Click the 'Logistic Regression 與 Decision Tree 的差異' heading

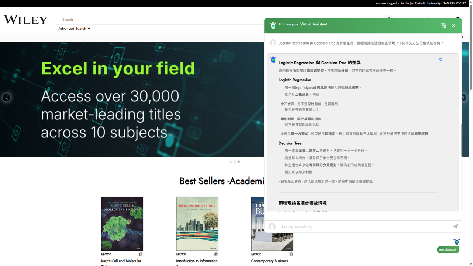(x=320, y=63)
